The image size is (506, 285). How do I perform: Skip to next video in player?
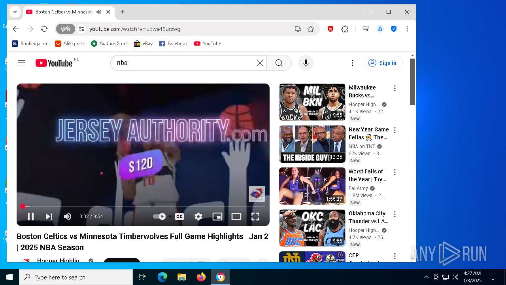49,217
